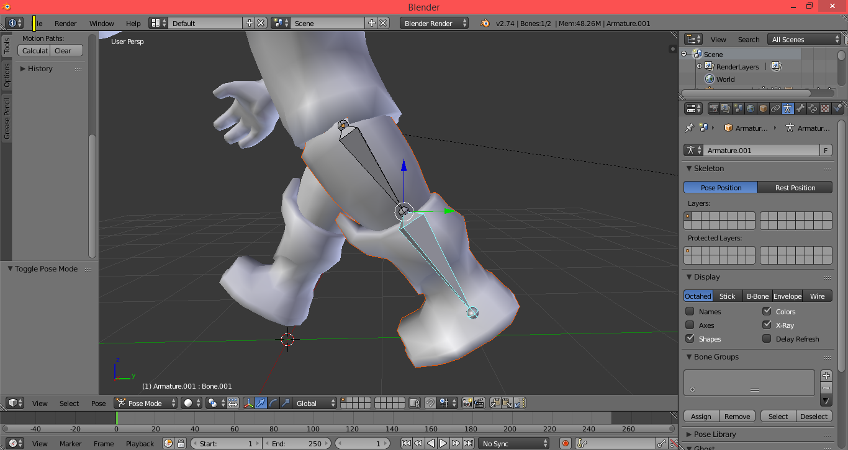Disable the Colors checkbox

[767, 311]
